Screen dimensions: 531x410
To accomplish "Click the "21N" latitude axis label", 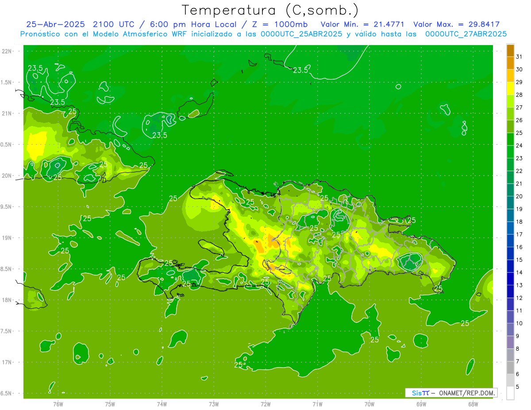I will pos(7,113).
